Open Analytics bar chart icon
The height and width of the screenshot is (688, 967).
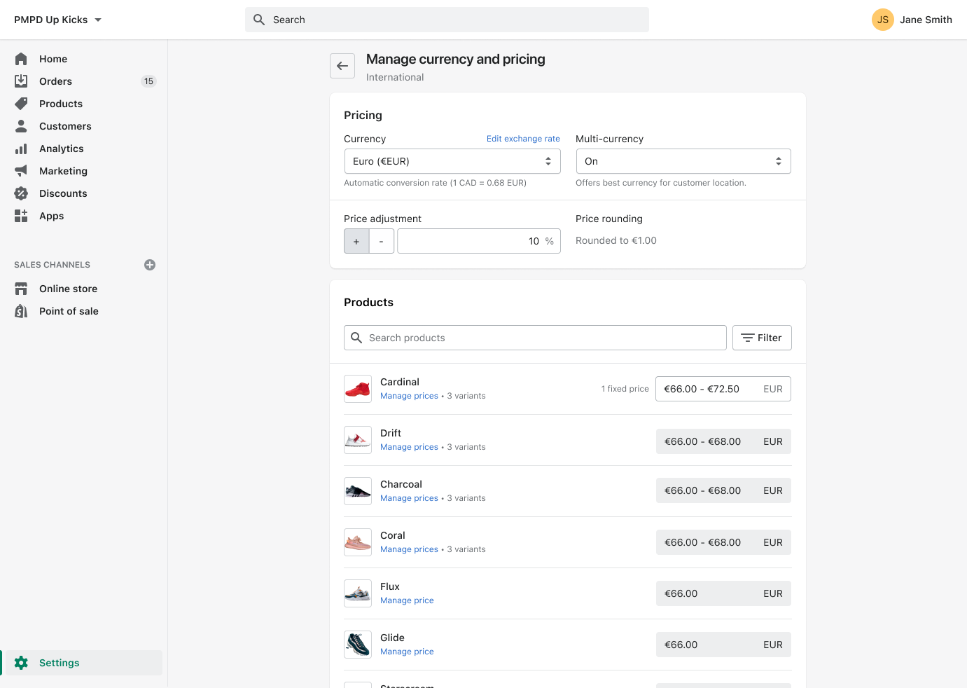click(x=21, y=149)
